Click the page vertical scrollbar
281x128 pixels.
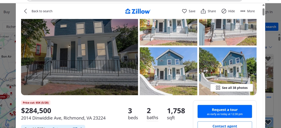pos(263,12)
